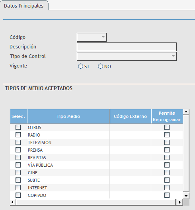This screenshot has height=210, width=195.
Task: Select the TELEVISIÓN media type row text
Action: 39,142
